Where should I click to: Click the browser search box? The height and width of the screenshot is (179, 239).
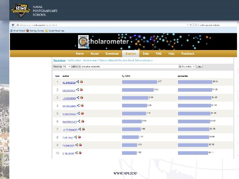[215, 25]
